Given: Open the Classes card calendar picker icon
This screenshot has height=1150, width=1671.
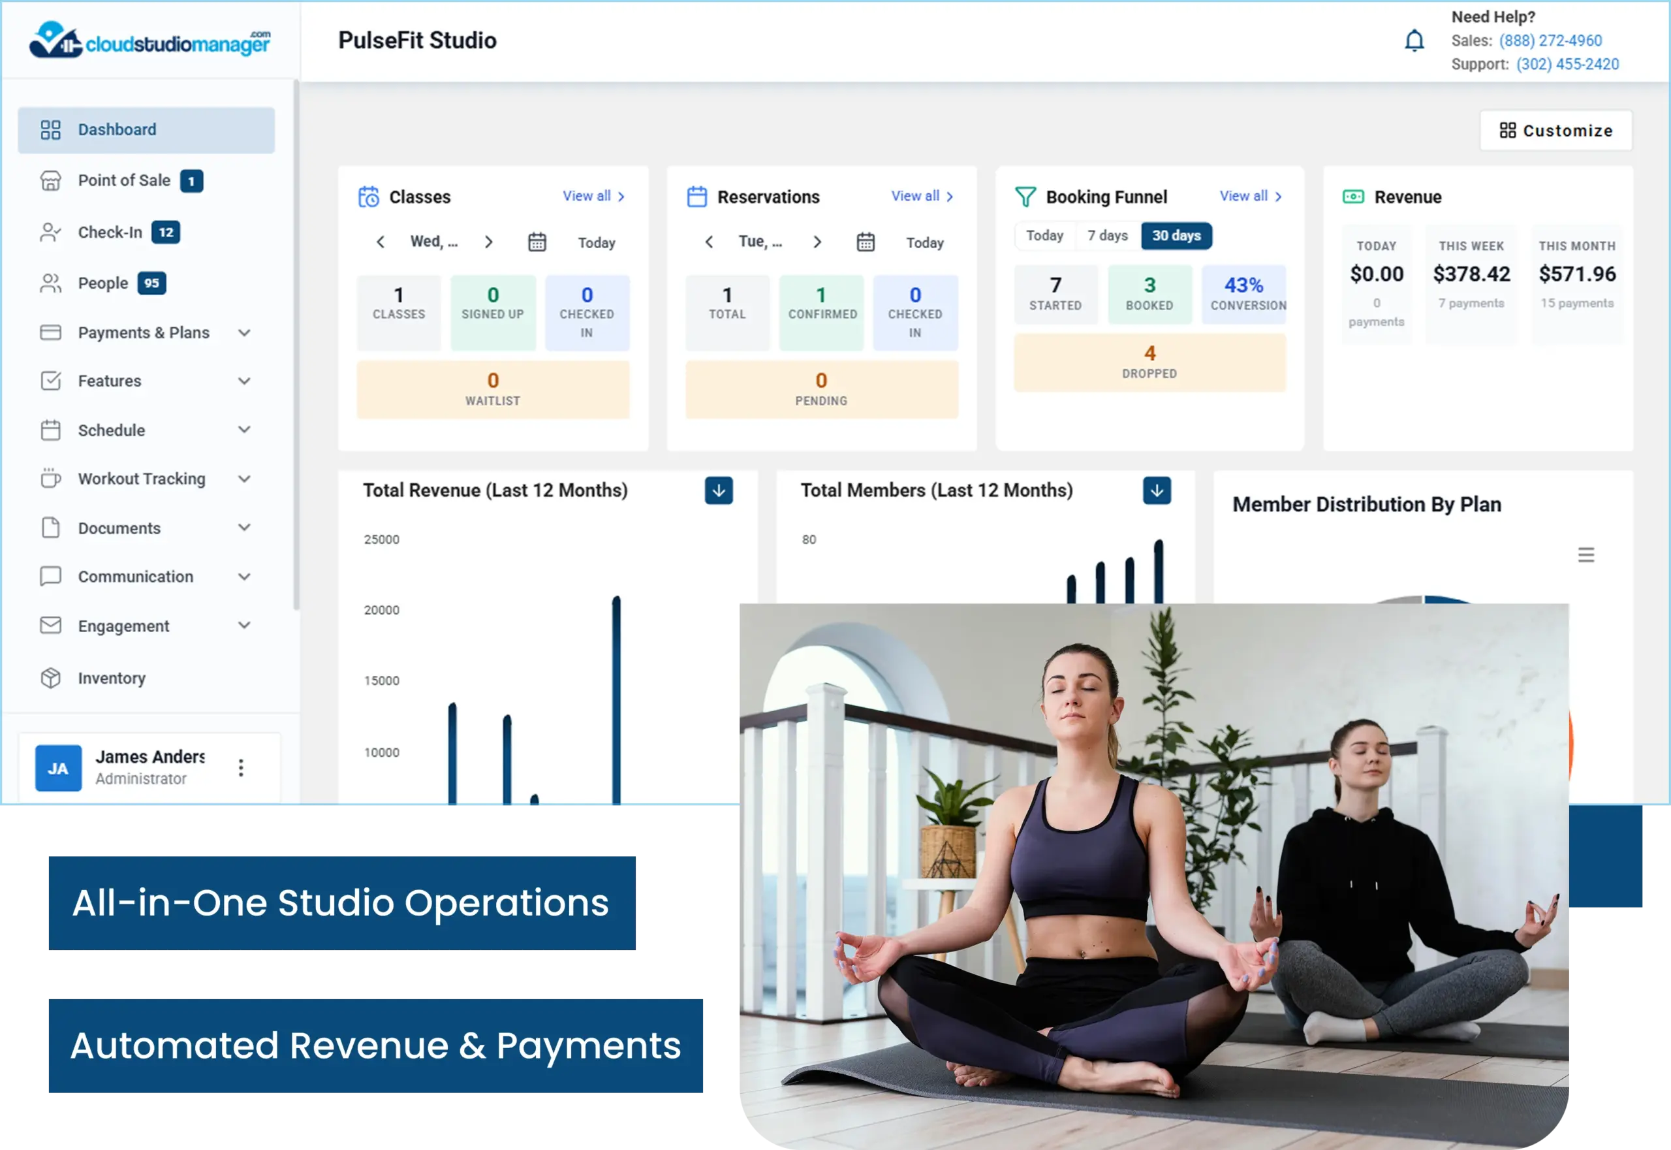Looking at the screenshot, I should tap(537, 242).
